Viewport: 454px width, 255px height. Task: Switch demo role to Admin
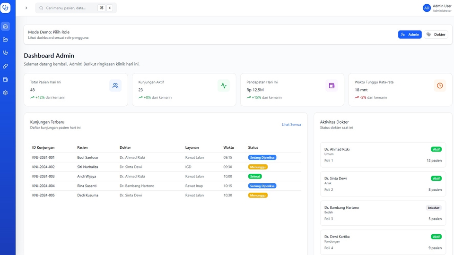tap(410, 34)
